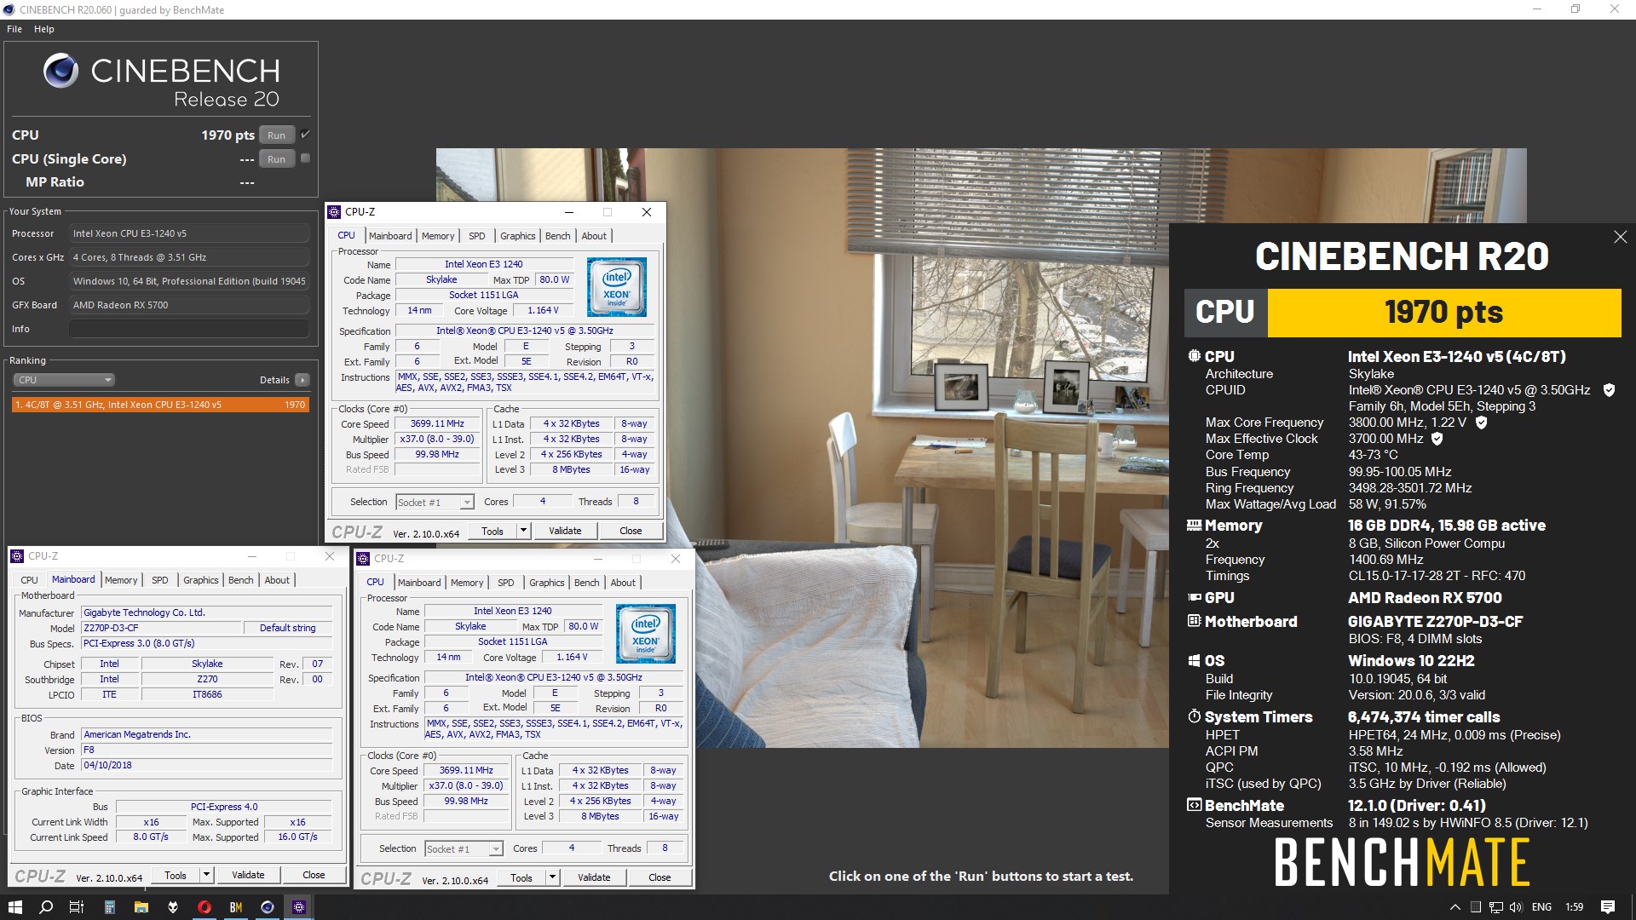Screen dimensions: 1636x920
Task: Open Tools dropdown arrow in upper CPU-Z window
Action: click(523, 531)
